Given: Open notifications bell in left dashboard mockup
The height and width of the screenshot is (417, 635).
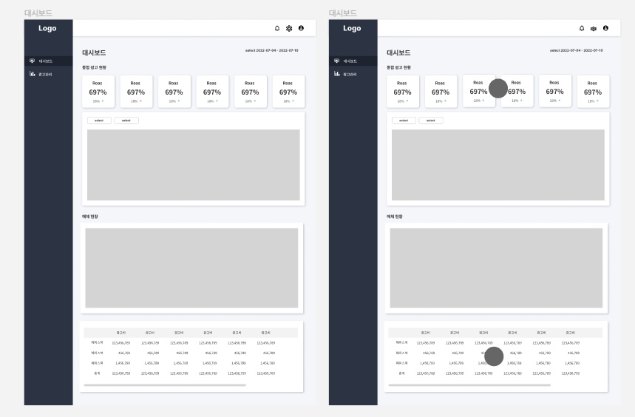Looking at the screenshot, I should (x=277, y=28).
